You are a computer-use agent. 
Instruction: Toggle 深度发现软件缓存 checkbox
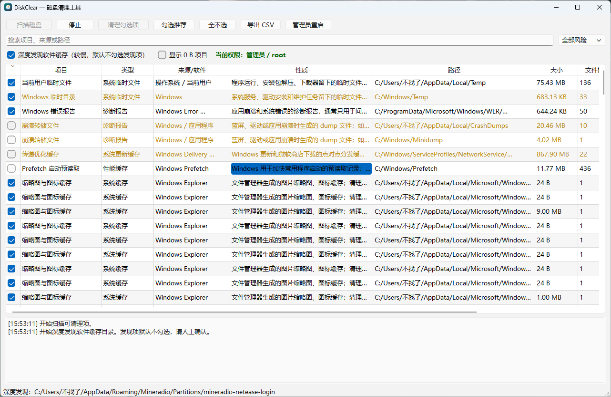11,55
